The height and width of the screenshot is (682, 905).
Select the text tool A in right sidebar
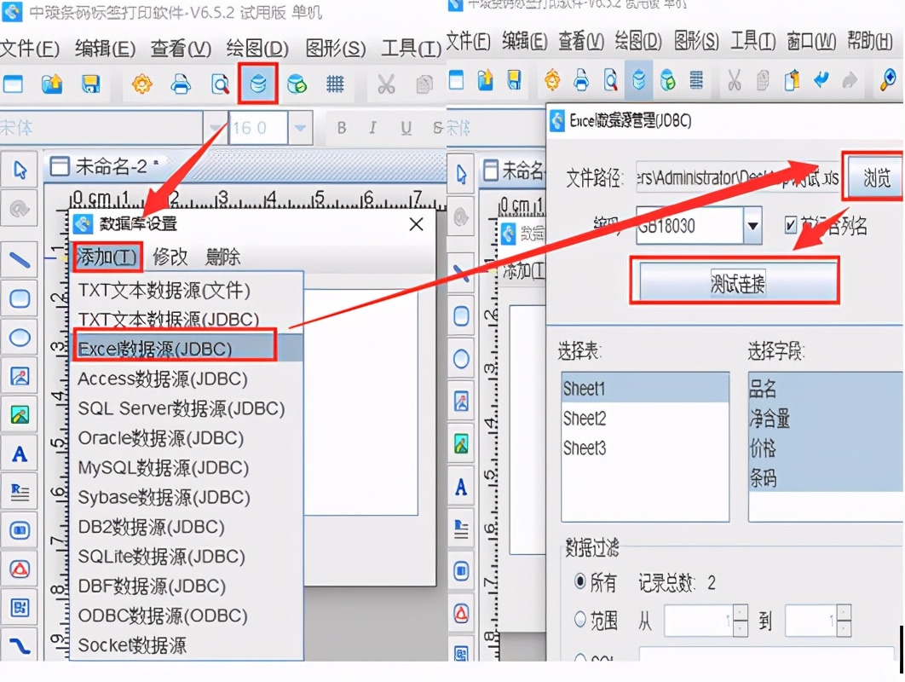coord(461,488)
